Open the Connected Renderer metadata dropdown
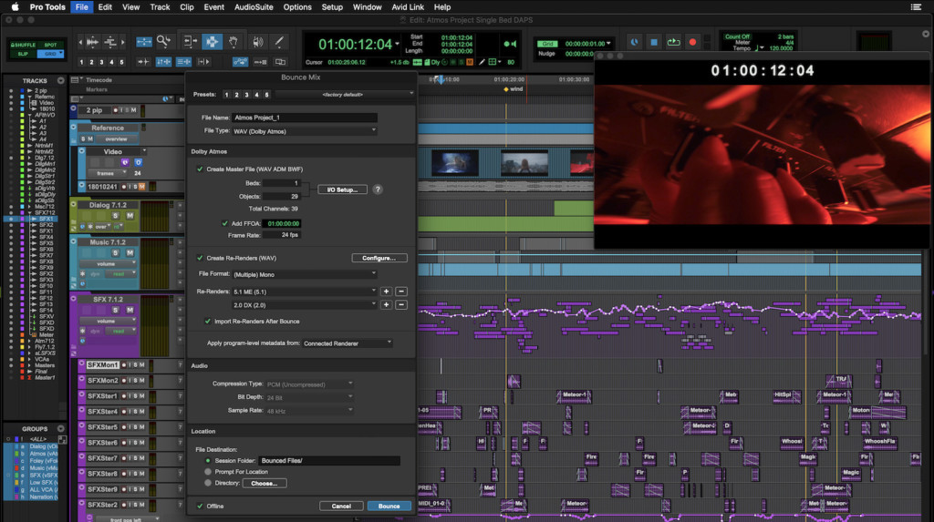Viewport: 934px width, 522px height. 348,343
